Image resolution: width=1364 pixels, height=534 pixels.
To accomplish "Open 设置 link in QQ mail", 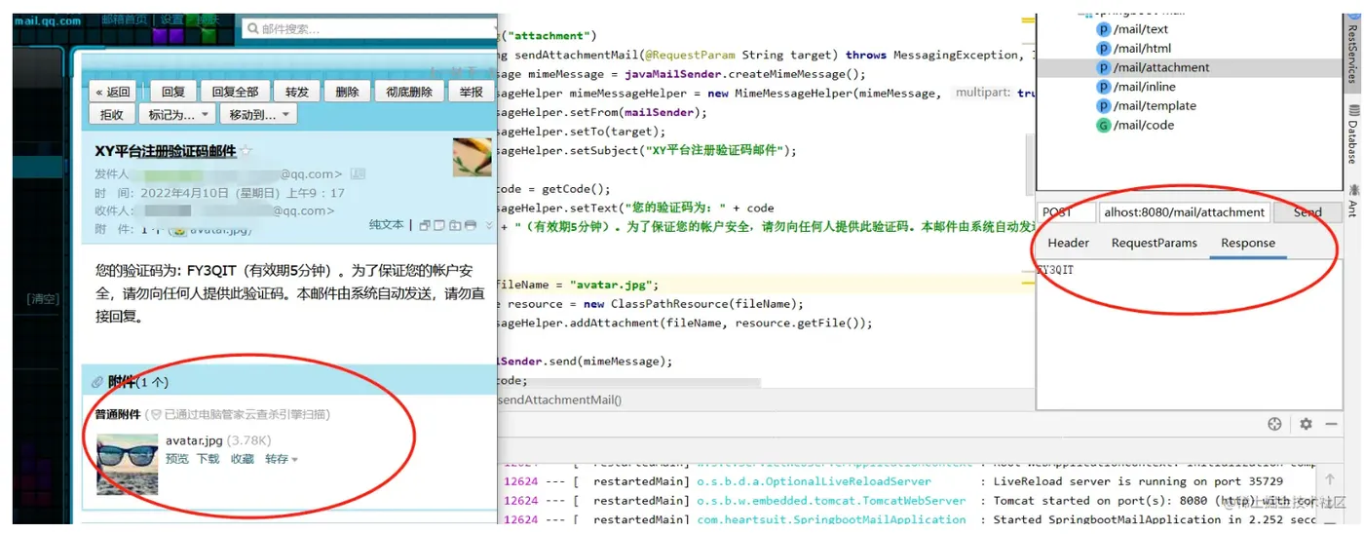I will point(172,19).
